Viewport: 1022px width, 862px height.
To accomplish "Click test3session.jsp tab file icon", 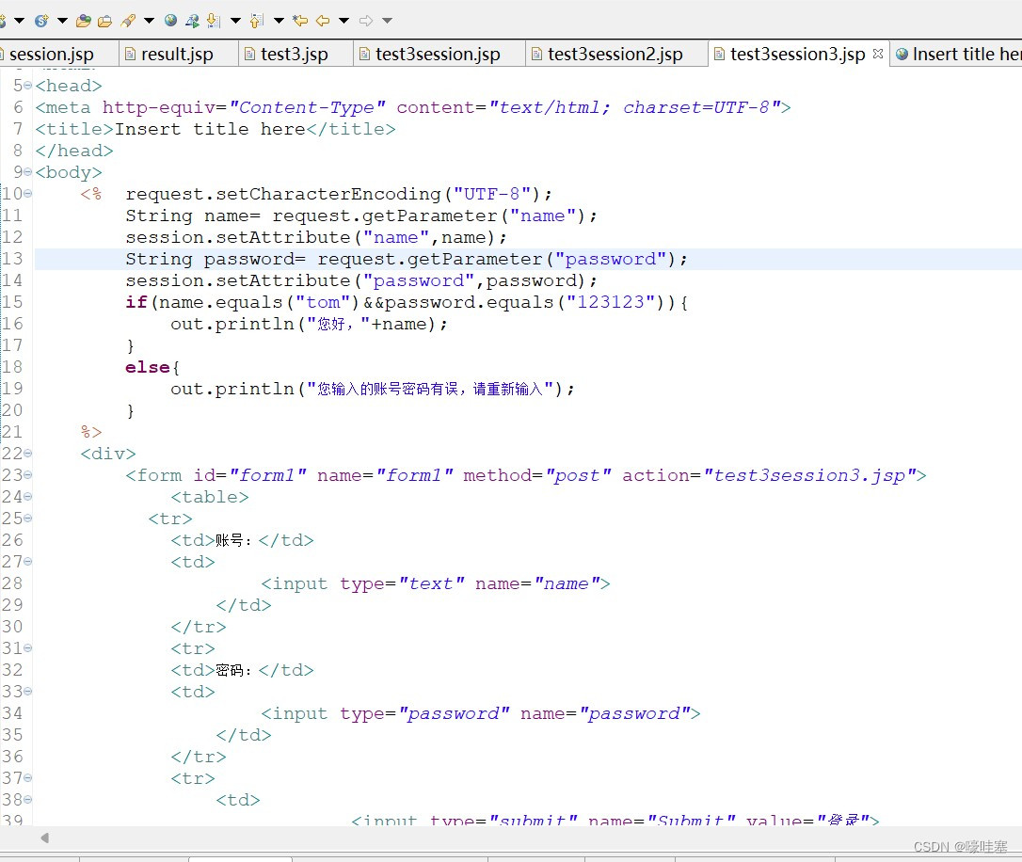I will [x=364, y=54].
